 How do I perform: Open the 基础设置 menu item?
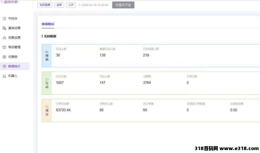click(x=14, y=28)
